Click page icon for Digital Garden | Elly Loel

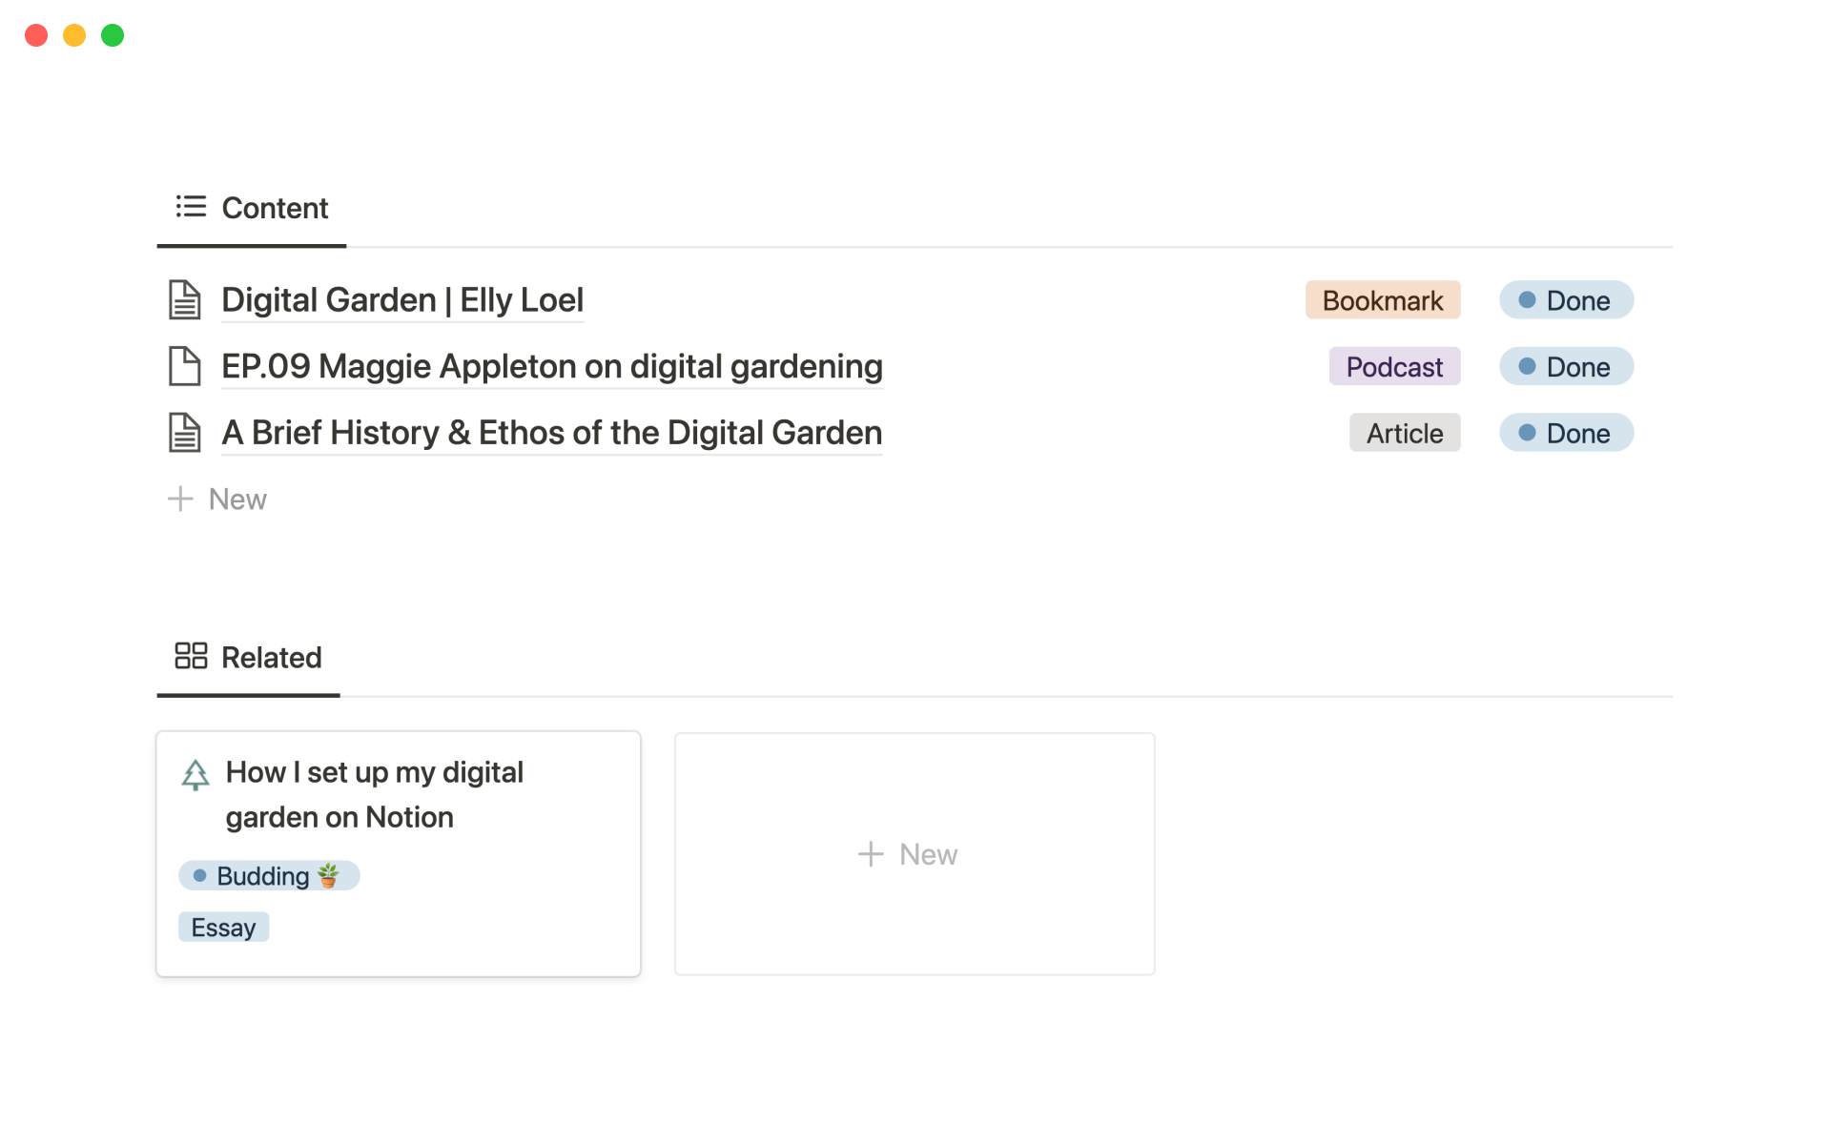[x=184, y=300]
